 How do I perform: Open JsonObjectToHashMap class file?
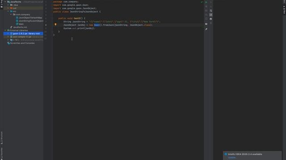[x=30, y=18]
